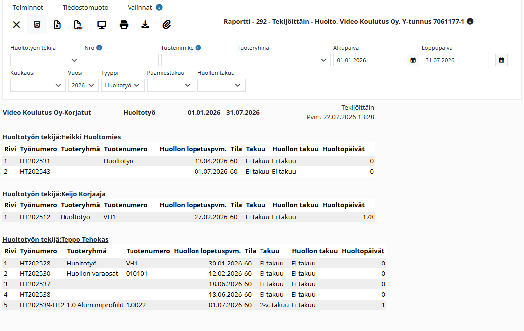Image resolution: width=524 pixels, height=331 pixels.
Task: Show info icon beside report title
Action: [470, 22]
